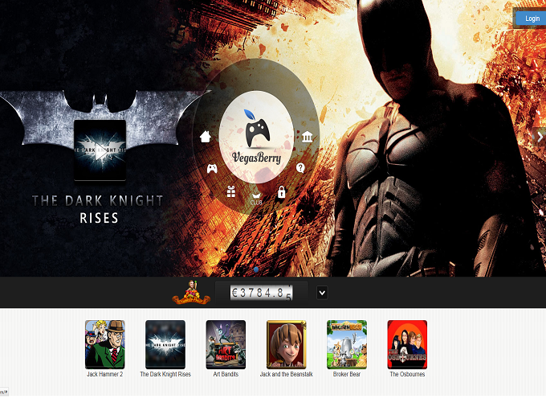Click Jack and the Beanstalk label
The height and width of the screenshot is (411, 546).
286,374
